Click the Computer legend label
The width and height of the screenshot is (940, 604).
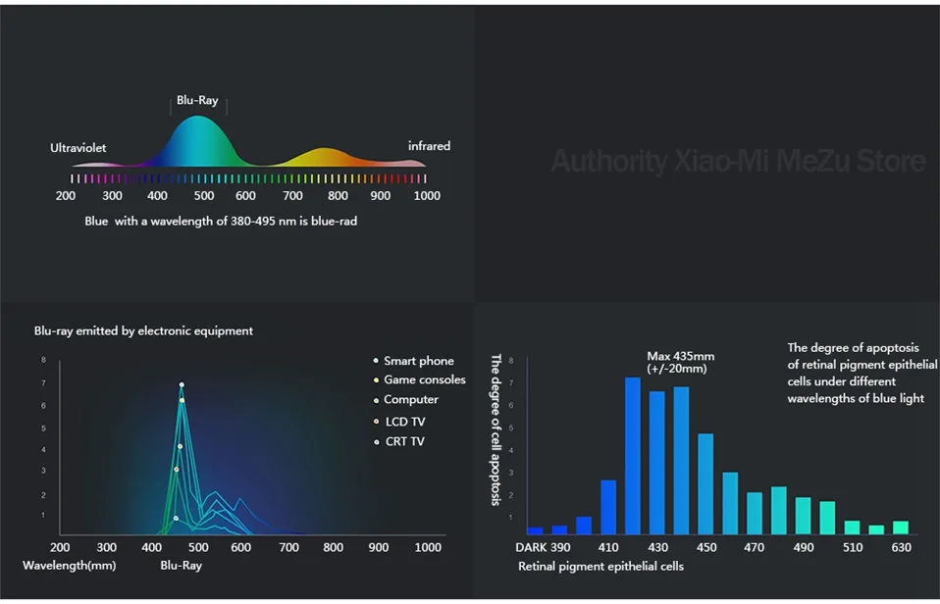[x=411, y=400]
